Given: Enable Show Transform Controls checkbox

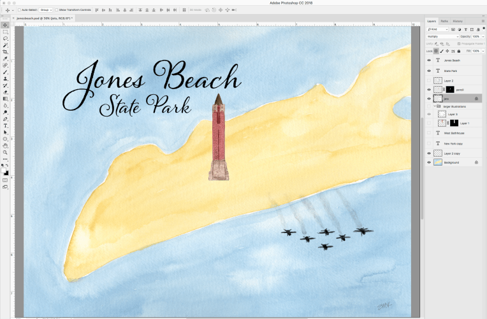Looking at the screenshot, I should click(57, 10).
